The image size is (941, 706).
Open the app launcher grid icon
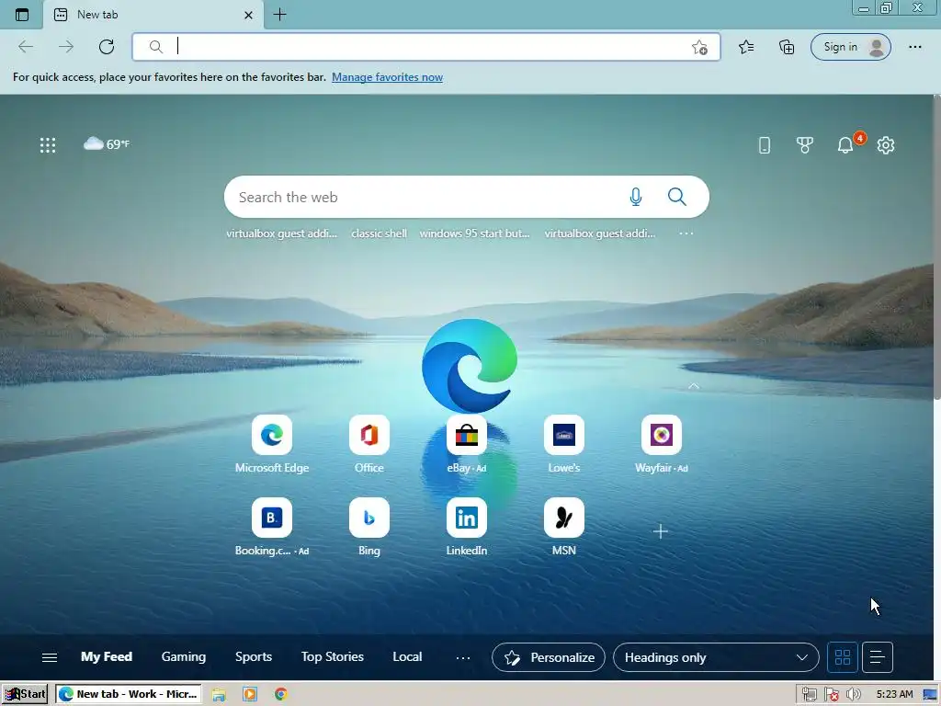click(48, 144)
